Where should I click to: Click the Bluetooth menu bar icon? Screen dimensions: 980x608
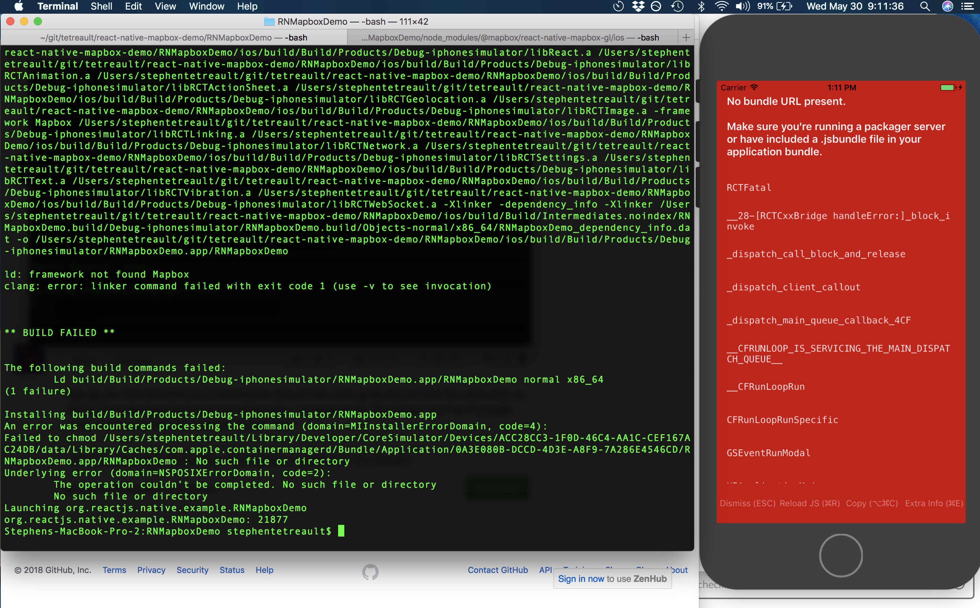[701, 6]
